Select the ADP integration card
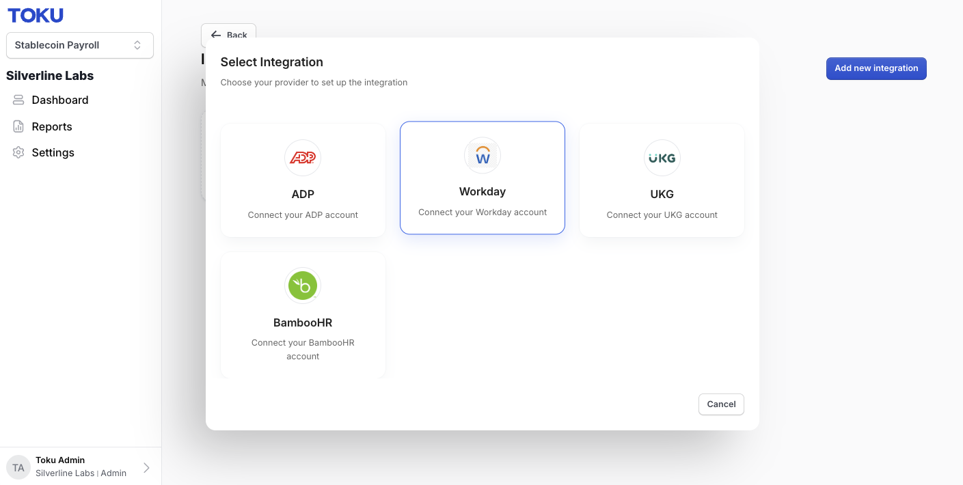Viewport: 963px width, 485px height. pos(303,180)
